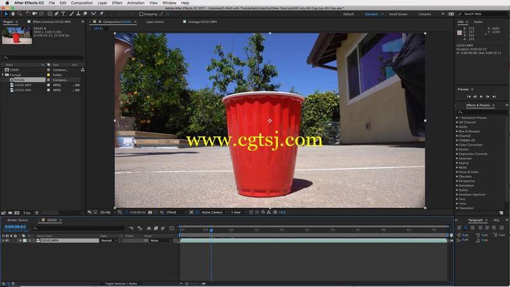
Task: Open the Active Camera 3D view dropdown
Action: click(214, 212)
